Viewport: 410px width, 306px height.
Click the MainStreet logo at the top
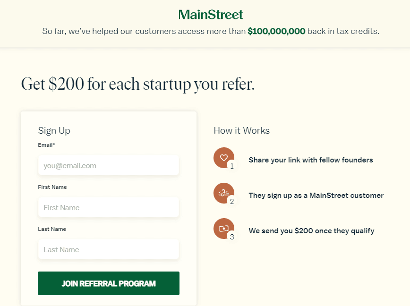click(211, 15)
